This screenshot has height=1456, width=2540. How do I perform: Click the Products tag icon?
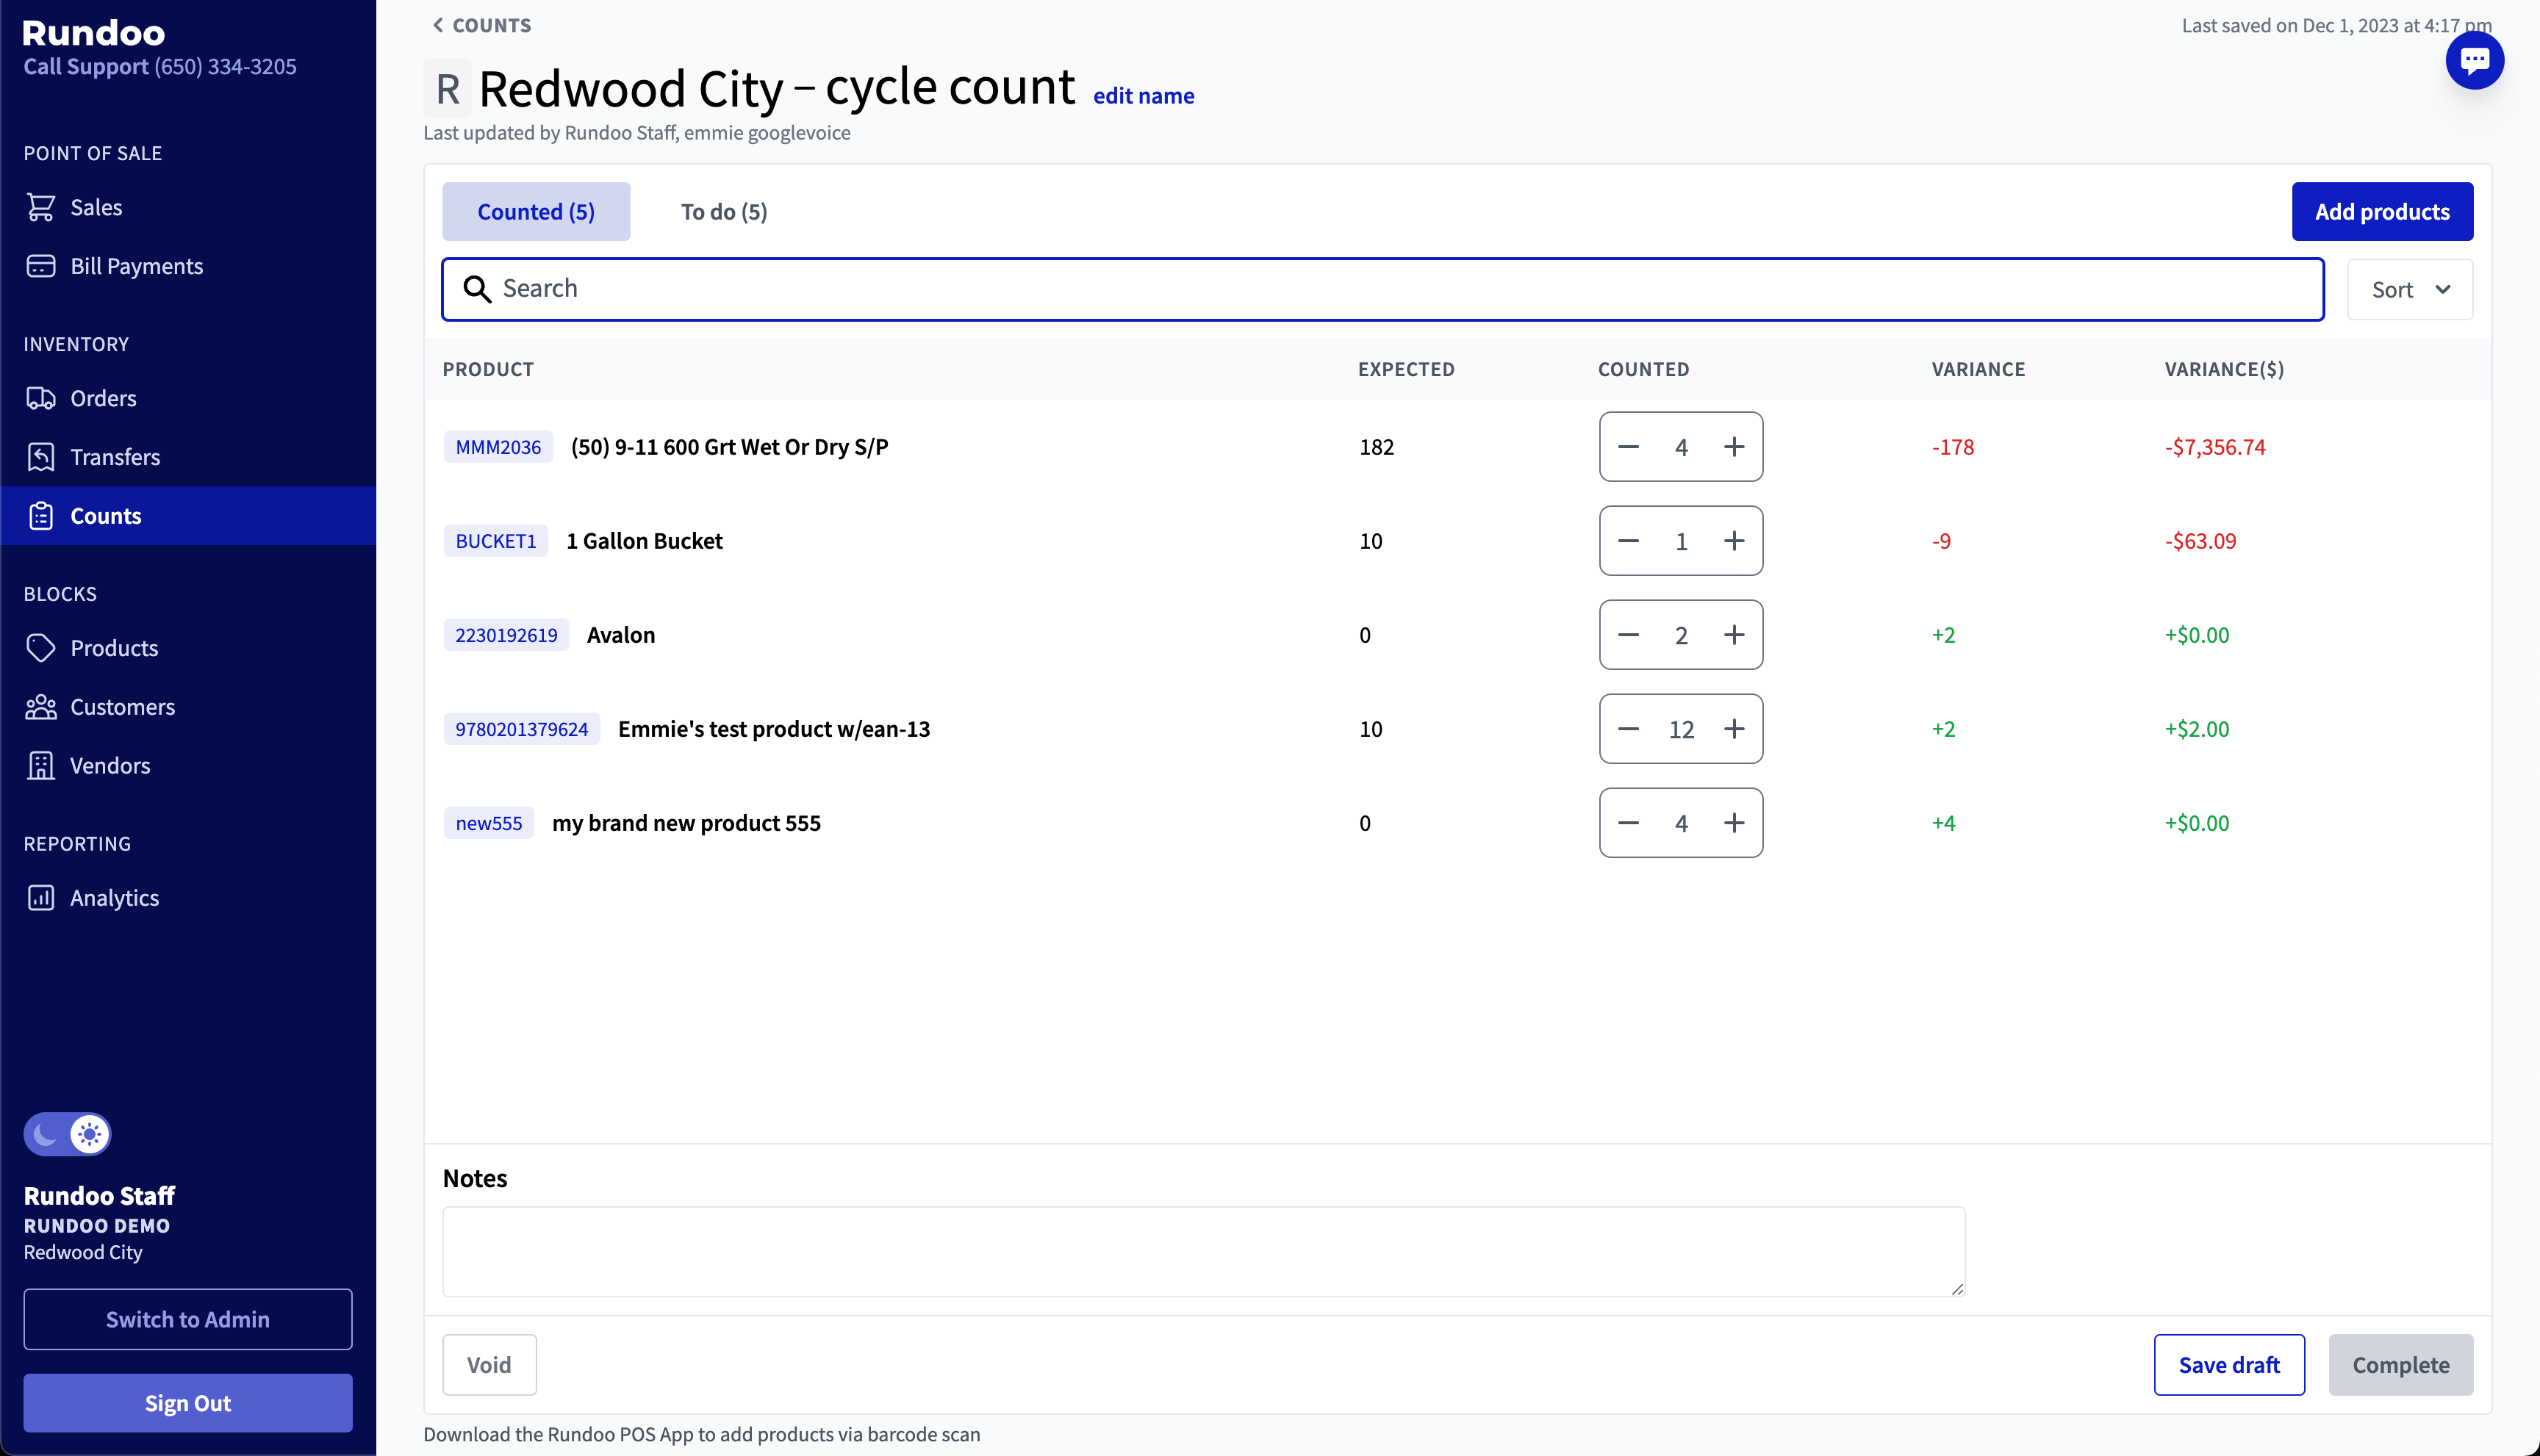coord(41,648)
